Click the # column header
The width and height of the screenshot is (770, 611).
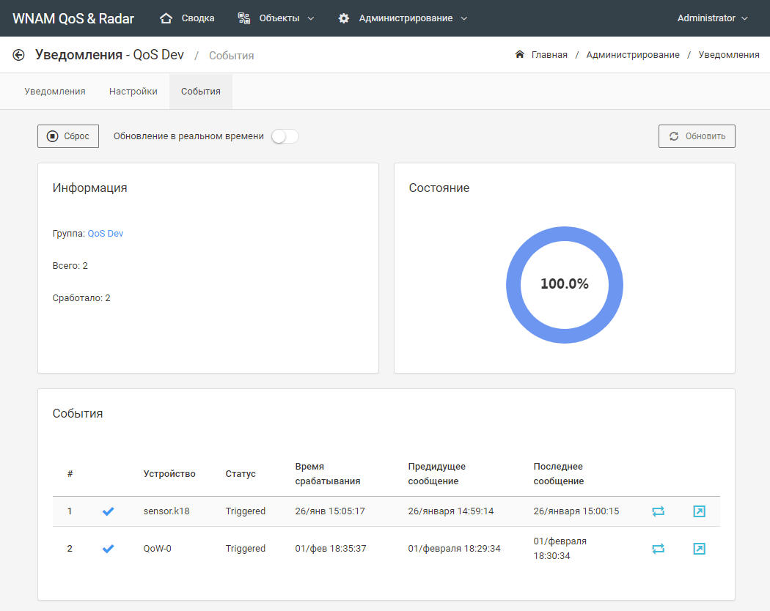[70, 473]
